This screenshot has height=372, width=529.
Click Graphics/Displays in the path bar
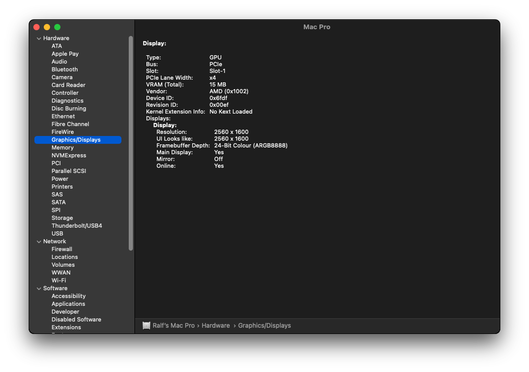tap(265, 326)
